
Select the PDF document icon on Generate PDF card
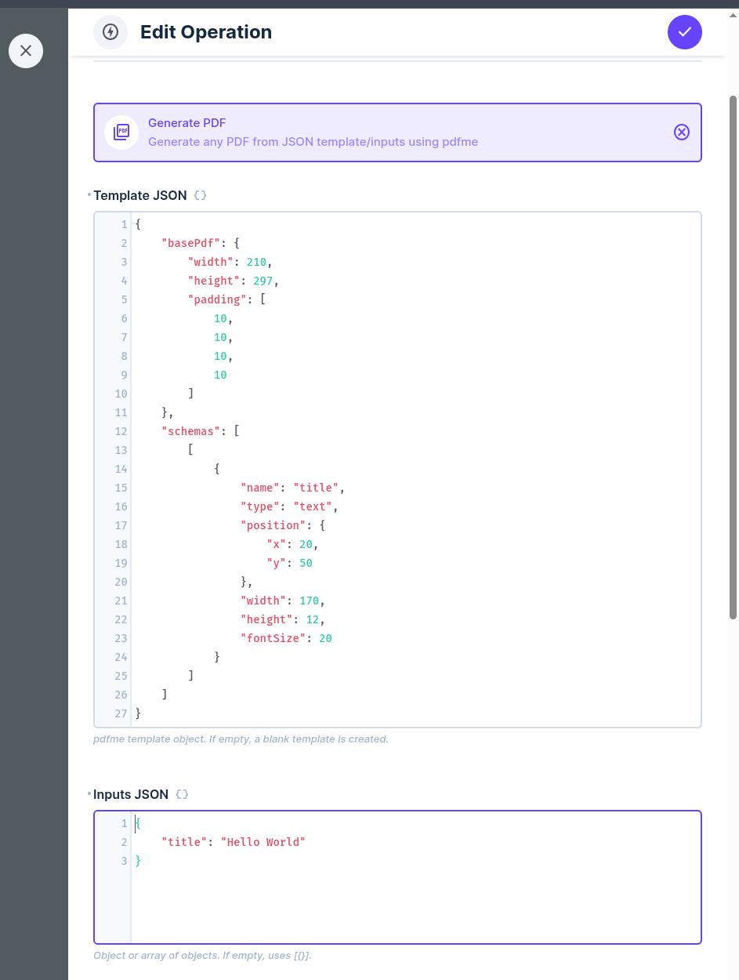point(121,132)
